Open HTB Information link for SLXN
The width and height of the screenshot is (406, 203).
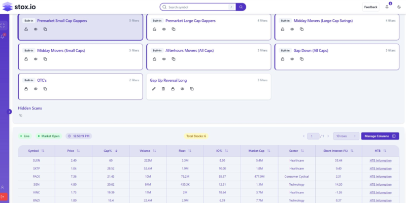pyautogui.click(x=380, y=160)
